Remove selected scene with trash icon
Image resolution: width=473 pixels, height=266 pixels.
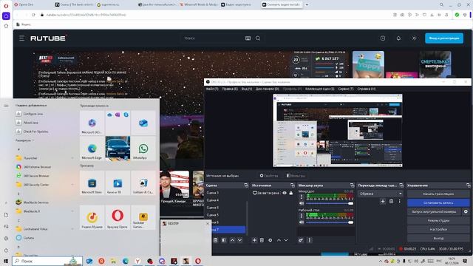(x=215, y=240)
